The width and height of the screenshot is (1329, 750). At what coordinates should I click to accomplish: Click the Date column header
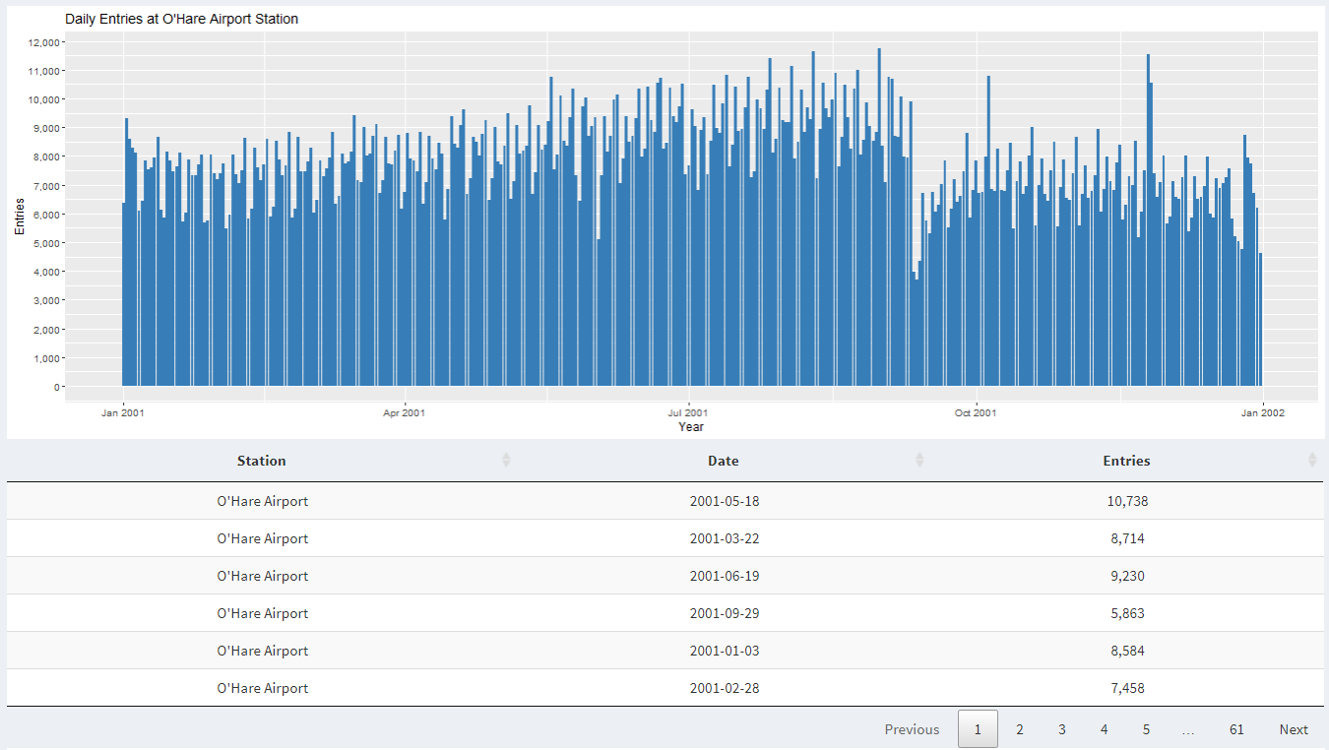tap(724, 461)
